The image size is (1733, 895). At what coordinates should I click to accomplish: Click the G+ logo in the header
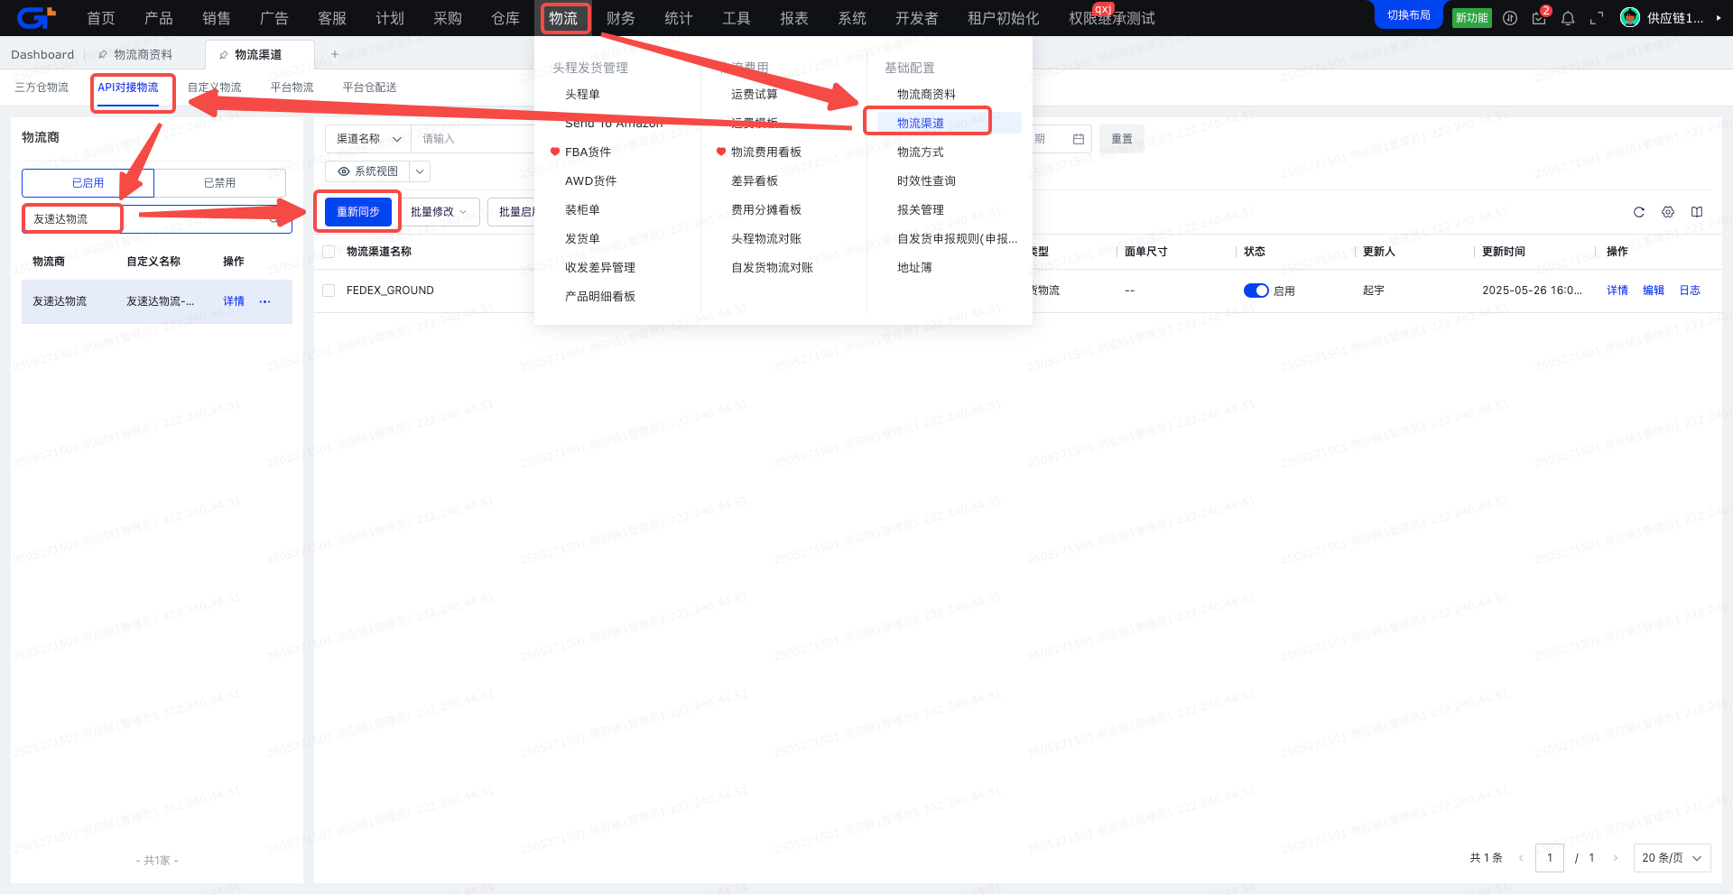(x=36, y=17)
